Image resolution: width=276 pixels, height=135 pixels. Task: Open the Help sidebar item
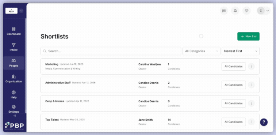pyautogui.click(x=14, y=95)
